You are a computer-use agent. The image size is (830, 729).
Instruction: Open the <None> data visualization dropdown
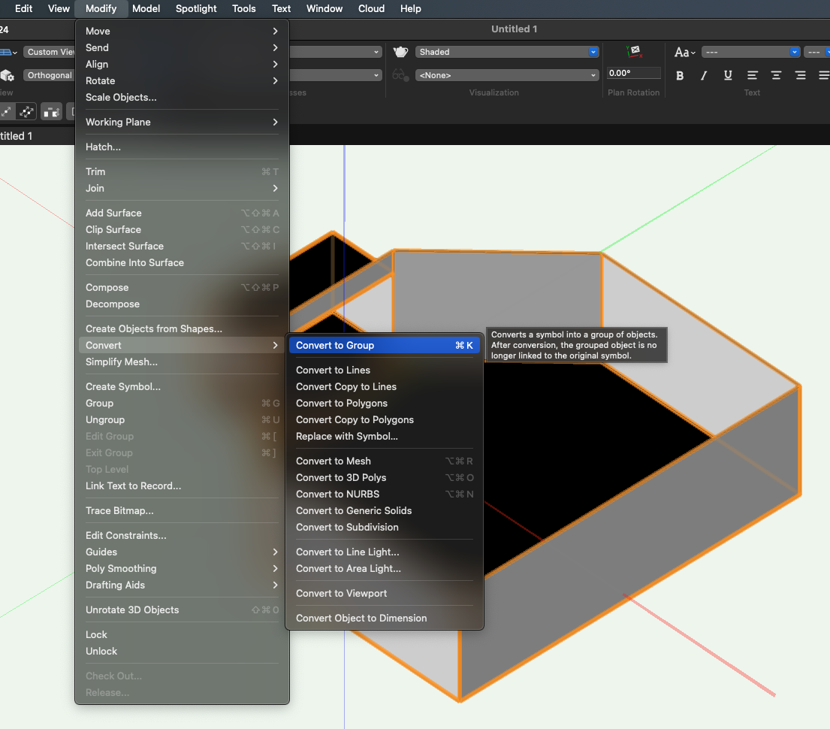507,75
